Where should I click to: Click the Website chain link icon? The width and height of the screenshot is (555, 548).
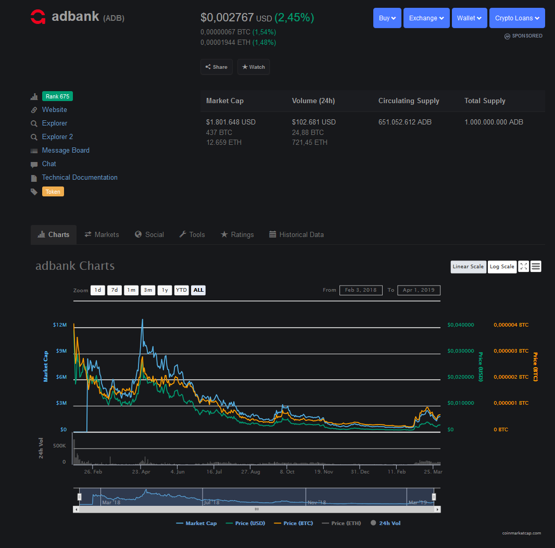coord(34,110)
